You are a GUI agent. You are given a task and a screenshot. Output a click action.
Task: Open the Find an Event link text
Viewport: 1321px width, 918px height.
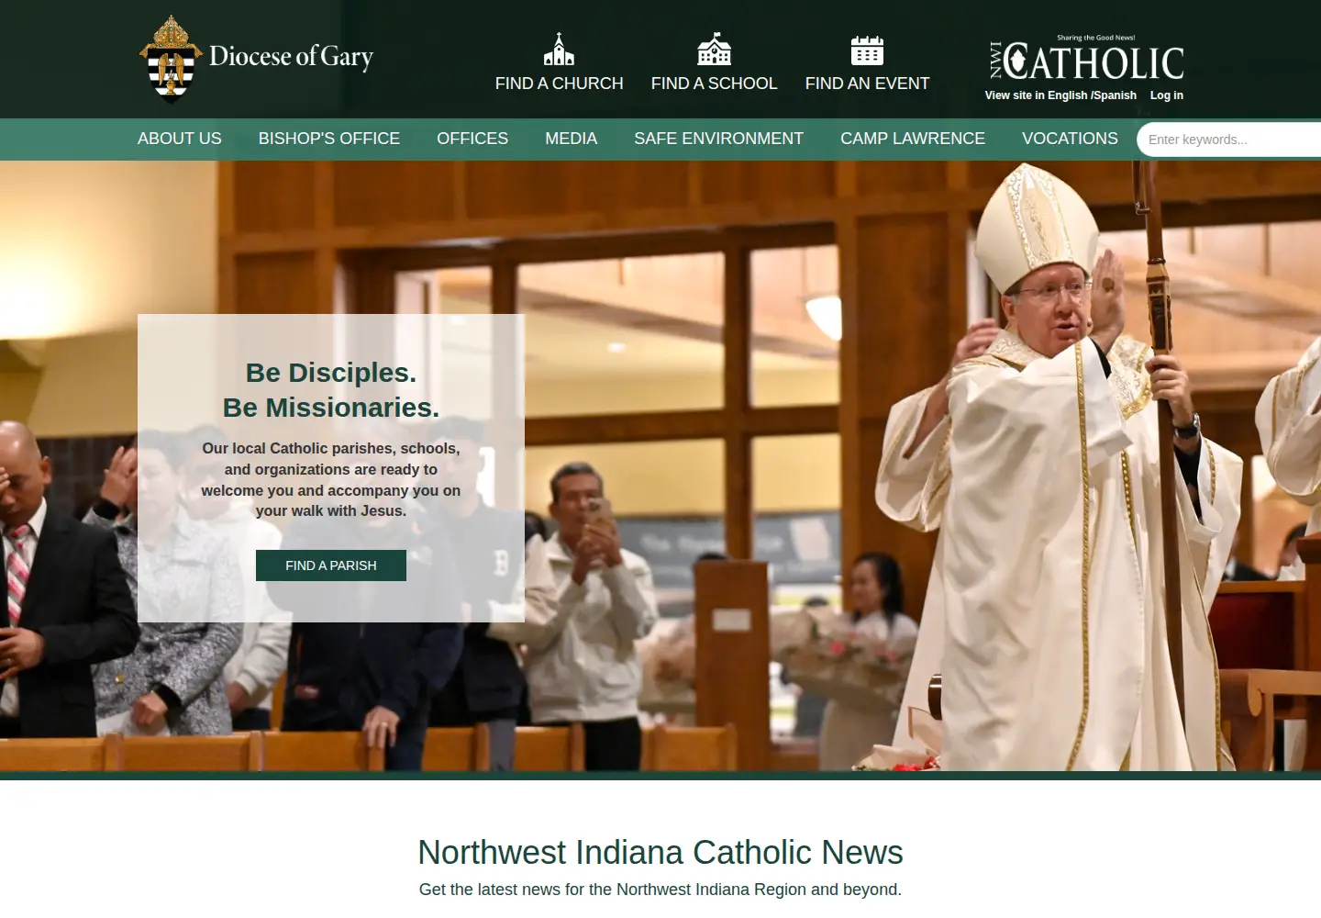tap(867, 84)
